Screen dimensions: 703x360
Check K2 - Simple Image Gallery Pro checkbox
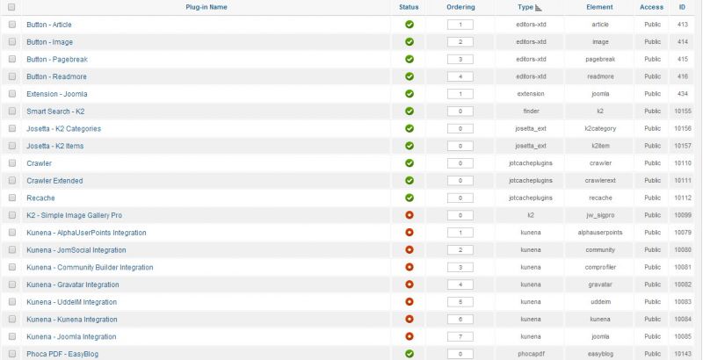[12, 215]
